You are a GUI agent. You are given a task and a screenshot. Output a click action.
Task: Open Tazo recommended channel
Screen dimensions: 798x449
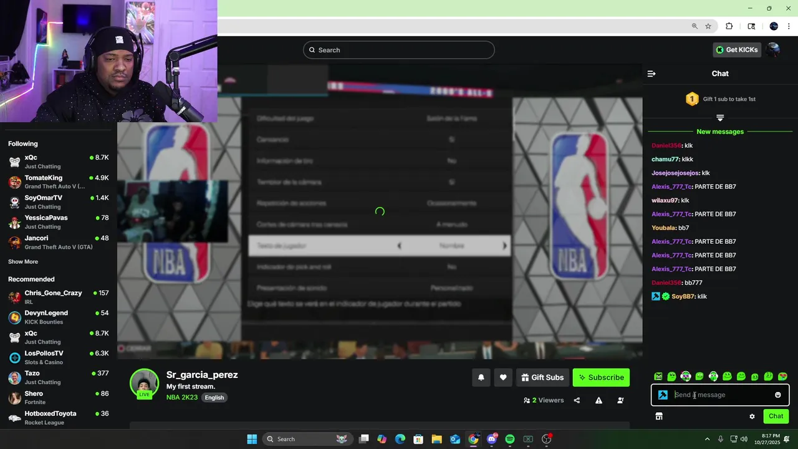point(59,377)
